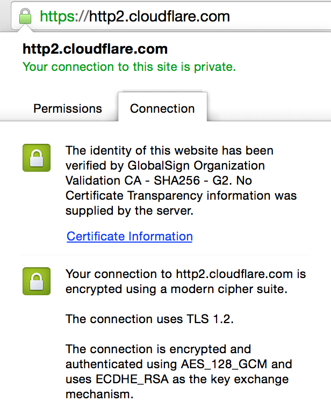331x409 pixels.
Task: Click the 'connection uses TLS 1.2' line
Action: pyautogui.click(x=149, y=319)
